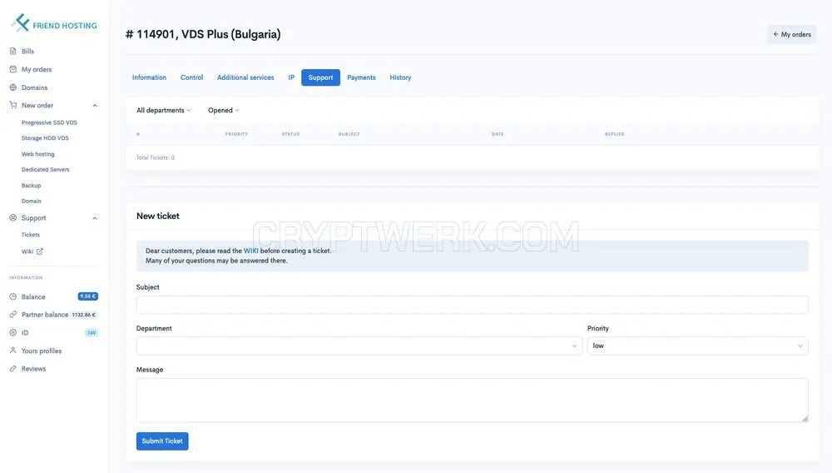Click the 749 ID badge
Screen dimensions: 832x473
coord(92,333)
